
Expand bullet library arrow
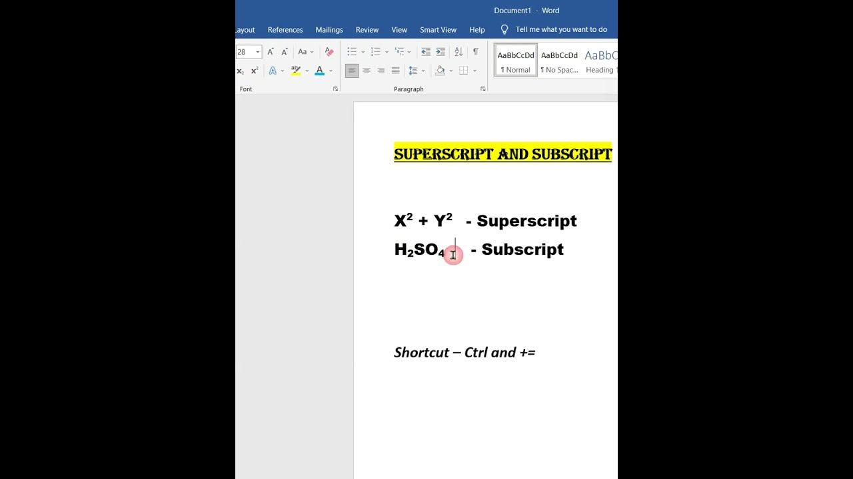coord(363,52)
